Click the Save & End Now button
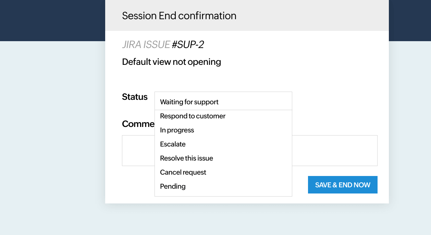Viewport: 431px width, 235px height. click(342, 185)
